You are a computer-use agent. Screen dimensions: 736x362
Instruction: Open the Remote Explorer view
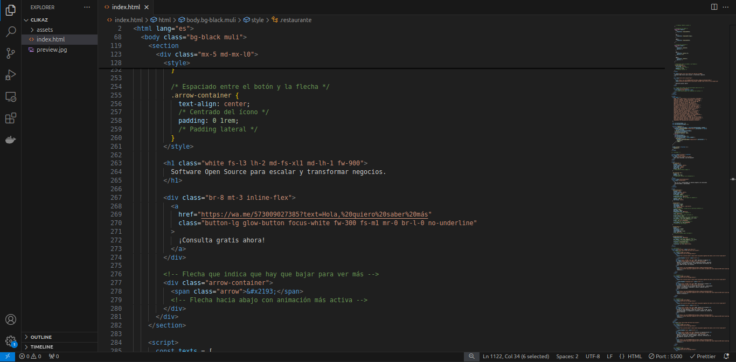click(11, 96)
